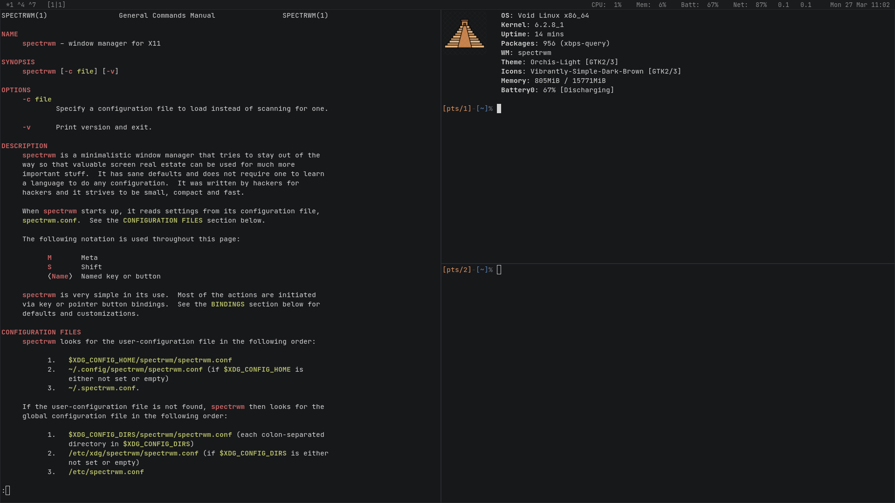Click the ~/.spectrwm.conf path

point(102,388)
